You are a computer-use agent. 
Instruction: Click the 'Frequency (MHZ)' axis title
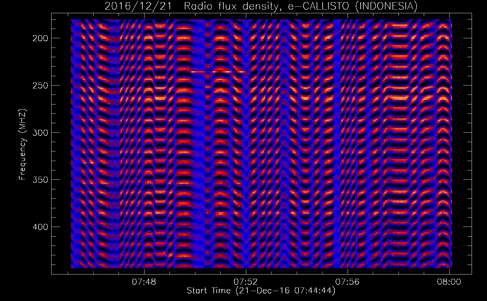23,144
